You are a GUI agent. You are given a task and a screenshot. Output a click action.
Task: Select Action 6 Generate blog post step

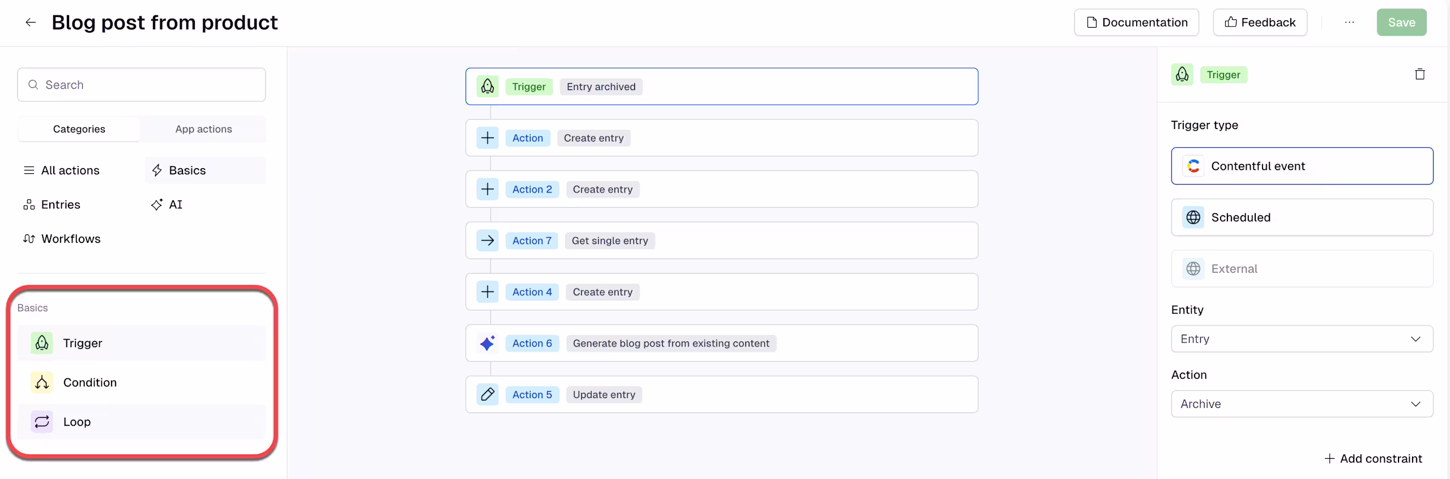[x=722, y=343]
